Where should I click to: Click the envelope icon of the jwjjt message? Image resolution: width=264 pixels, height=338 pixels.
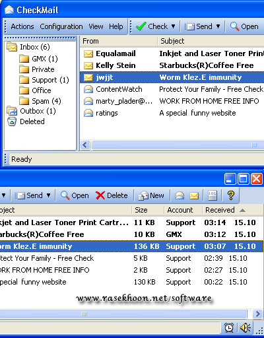[88, 77]
